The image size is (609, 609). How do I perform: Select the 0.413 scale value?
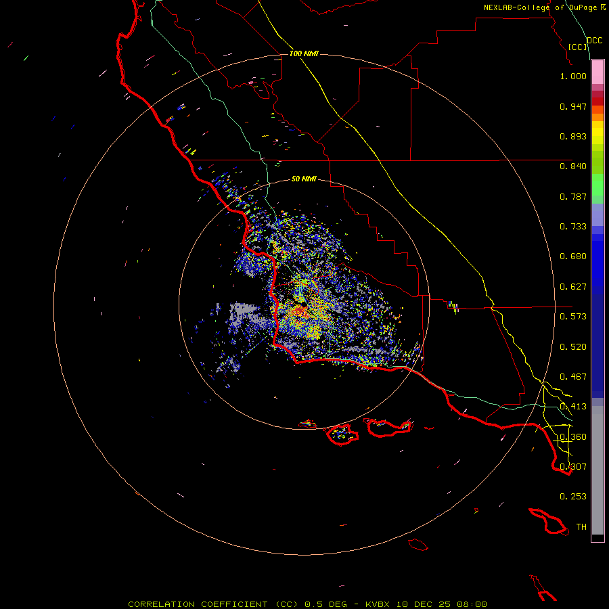[573, 407]
